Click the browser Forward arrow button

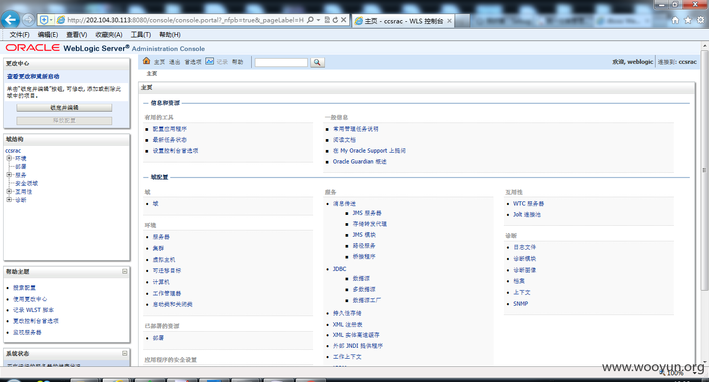[x=28, y=20]
